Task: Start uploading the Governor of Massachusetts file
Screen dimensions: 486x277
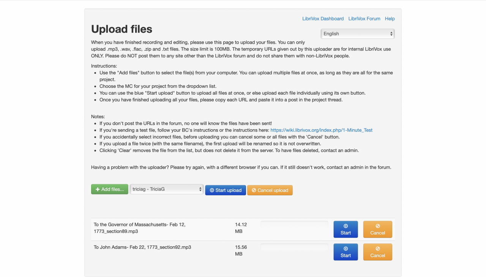Action: (x=346, y=229)
